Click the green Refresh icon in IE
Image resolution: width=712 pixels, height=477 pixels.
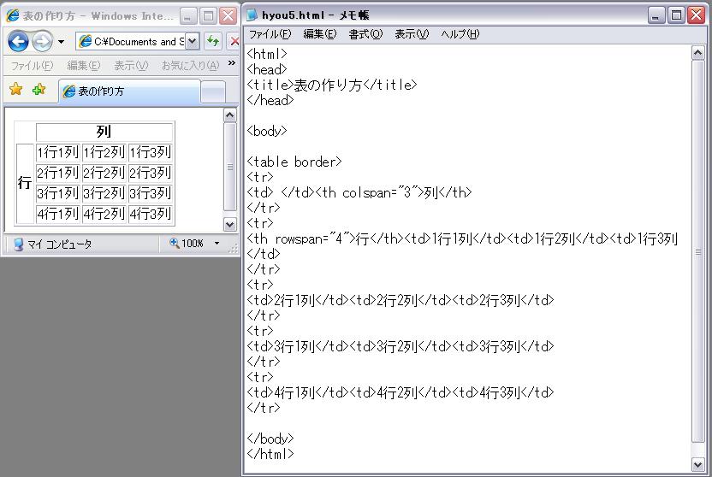[212, 42]
